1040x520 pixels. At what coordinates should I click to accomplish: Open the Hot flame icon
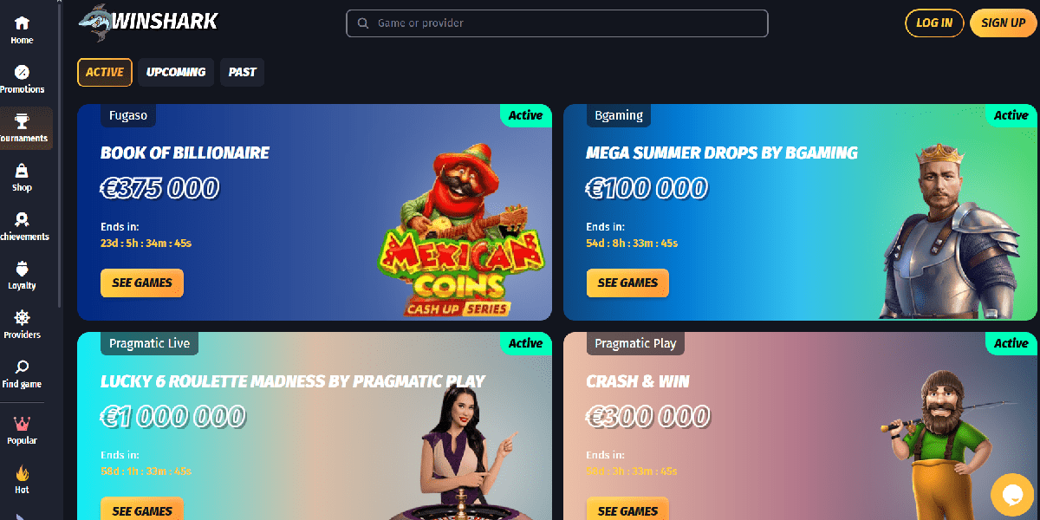22,473
